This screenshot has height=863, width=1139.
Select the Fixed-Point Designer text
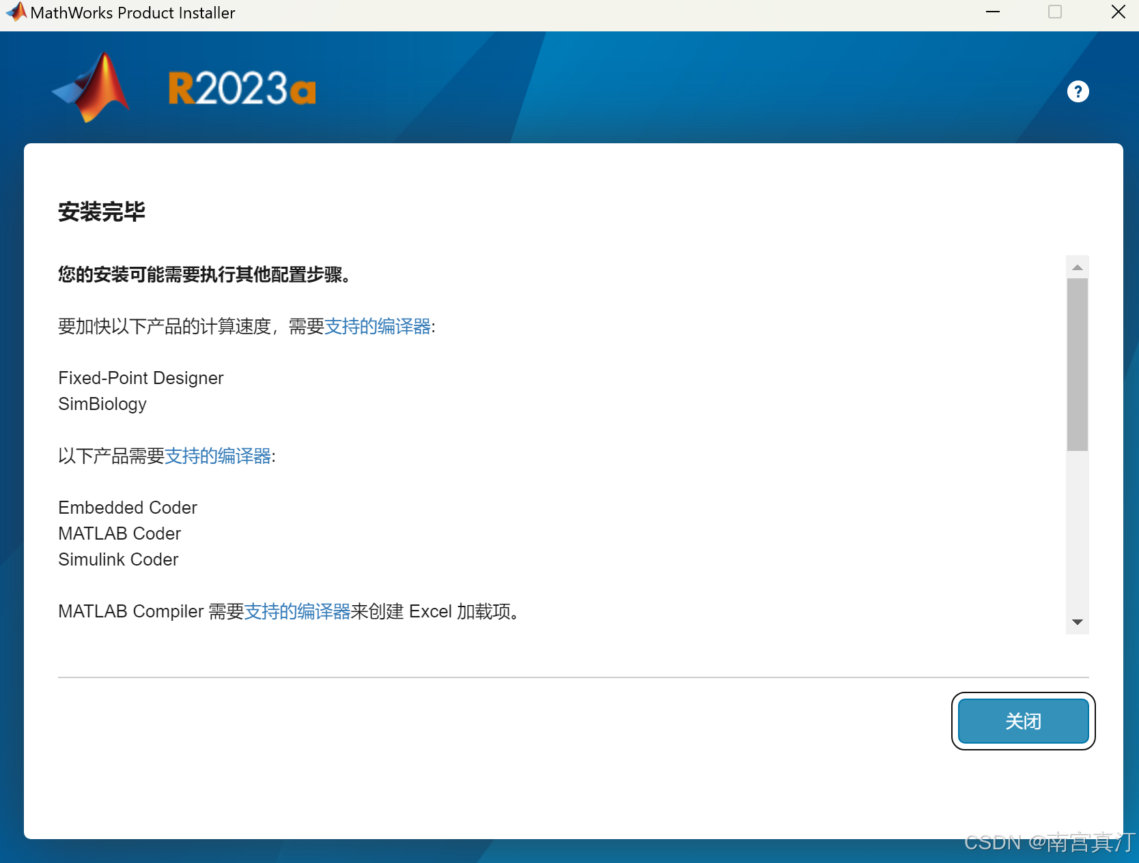click(x=141, y=378)
